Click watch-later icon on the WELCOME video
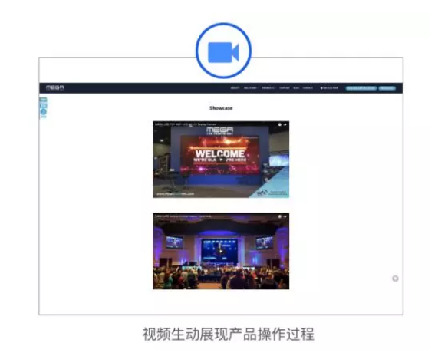438x356 pixels. pyautogui.click(x=279, y=124)
